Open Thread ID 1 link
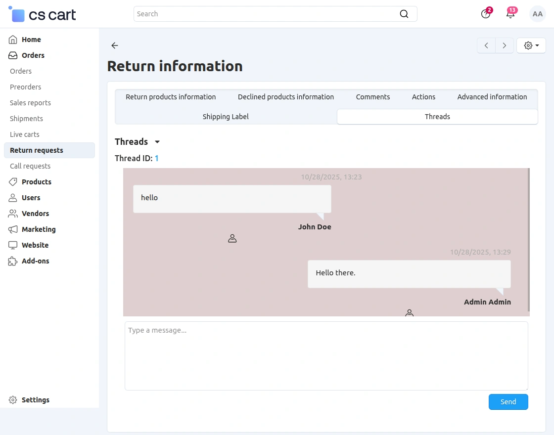The height and width of the screenshot is (435, 554). tap(157, 158)
